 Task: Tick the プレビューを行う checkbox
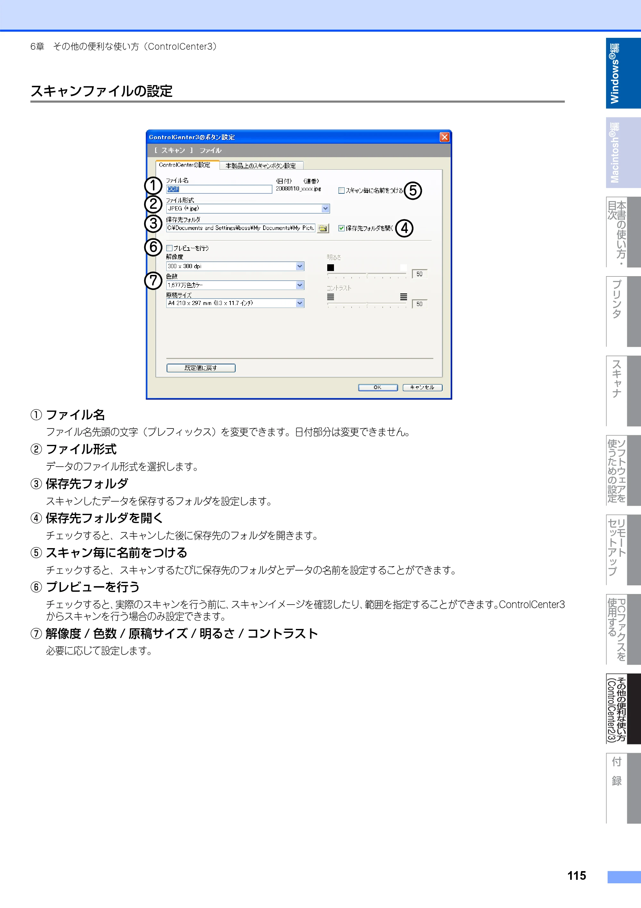point(169,248)
